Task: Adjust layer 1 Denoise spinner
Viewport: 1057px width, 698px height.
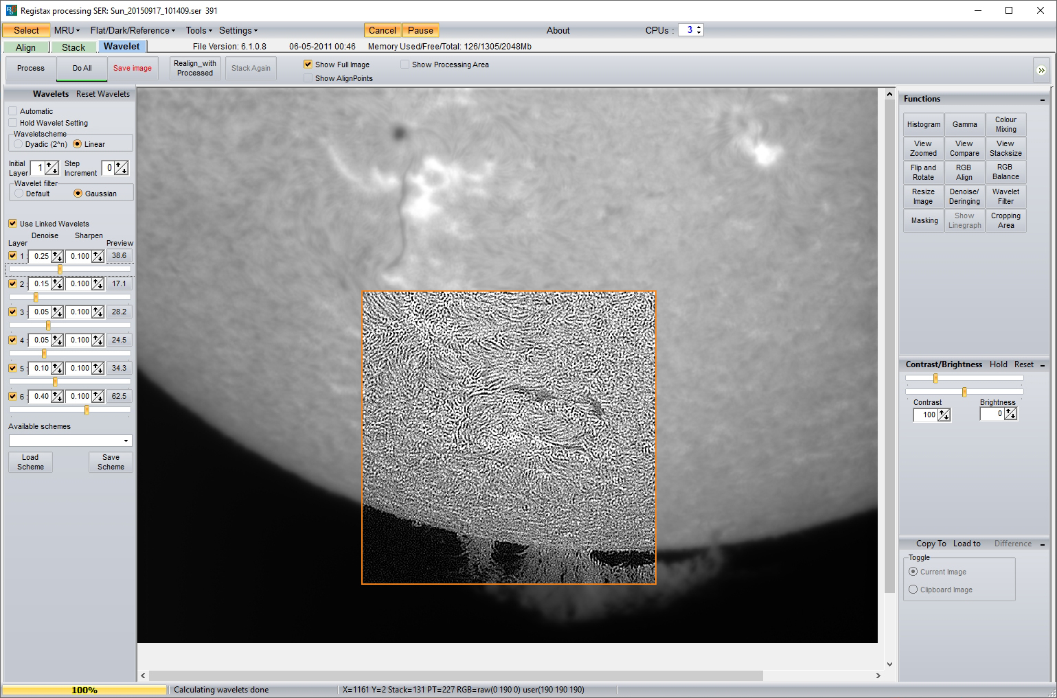Action: tap(57, 256)
